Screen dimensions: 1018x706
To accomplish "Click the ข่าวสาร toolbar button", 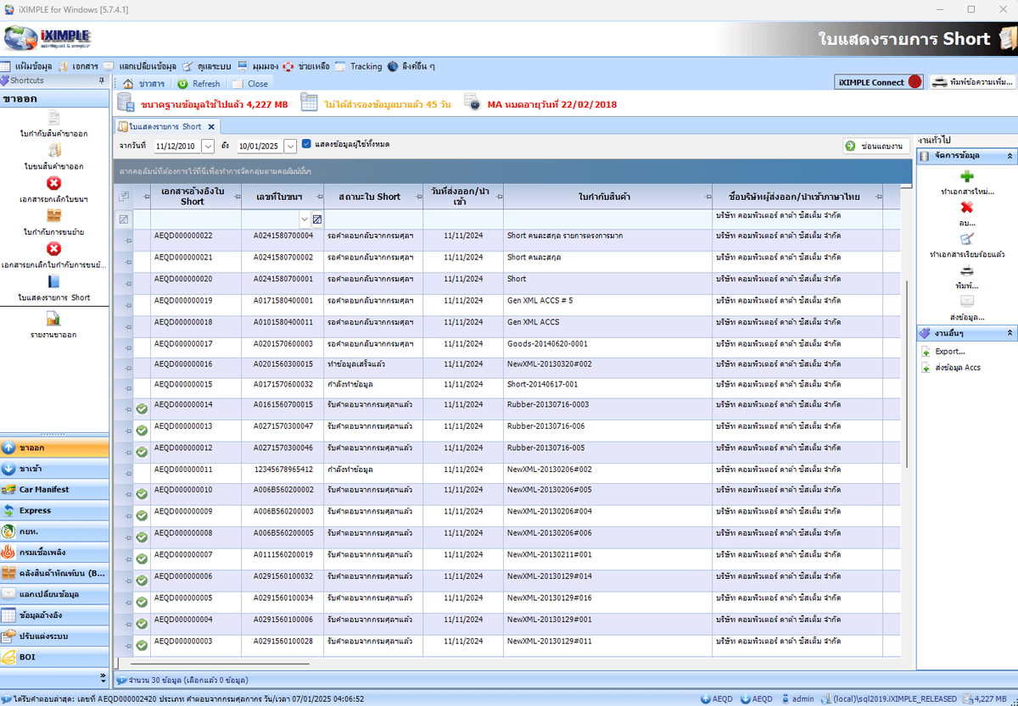I will pyautogui.click(x=144, y=84).
